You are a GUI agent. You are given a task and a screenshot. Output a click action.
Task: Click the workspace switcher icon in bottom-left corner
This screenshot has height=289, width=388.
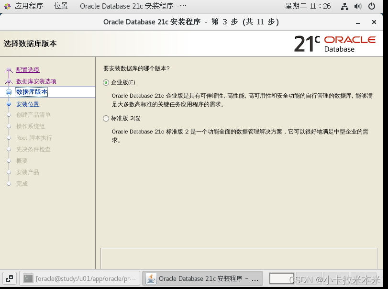point(9,278)
